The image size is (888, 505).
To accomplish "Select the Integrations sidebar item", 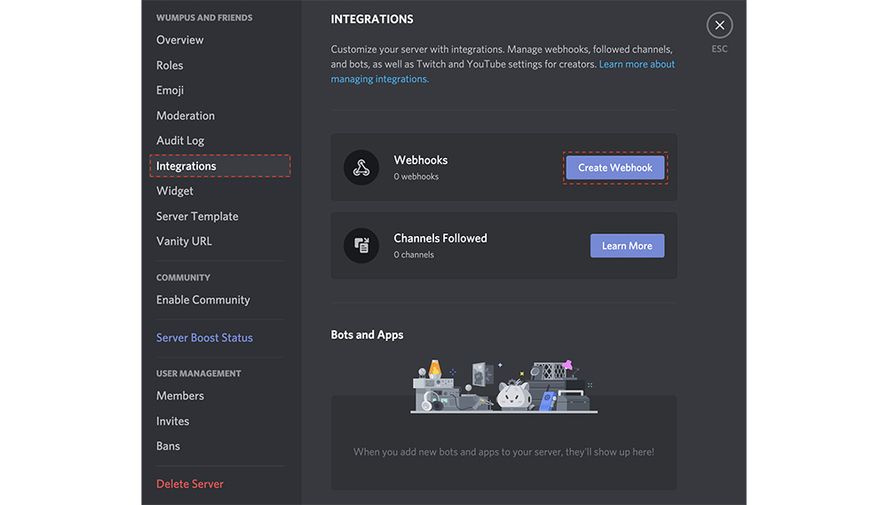I will (x=186, y=166).
